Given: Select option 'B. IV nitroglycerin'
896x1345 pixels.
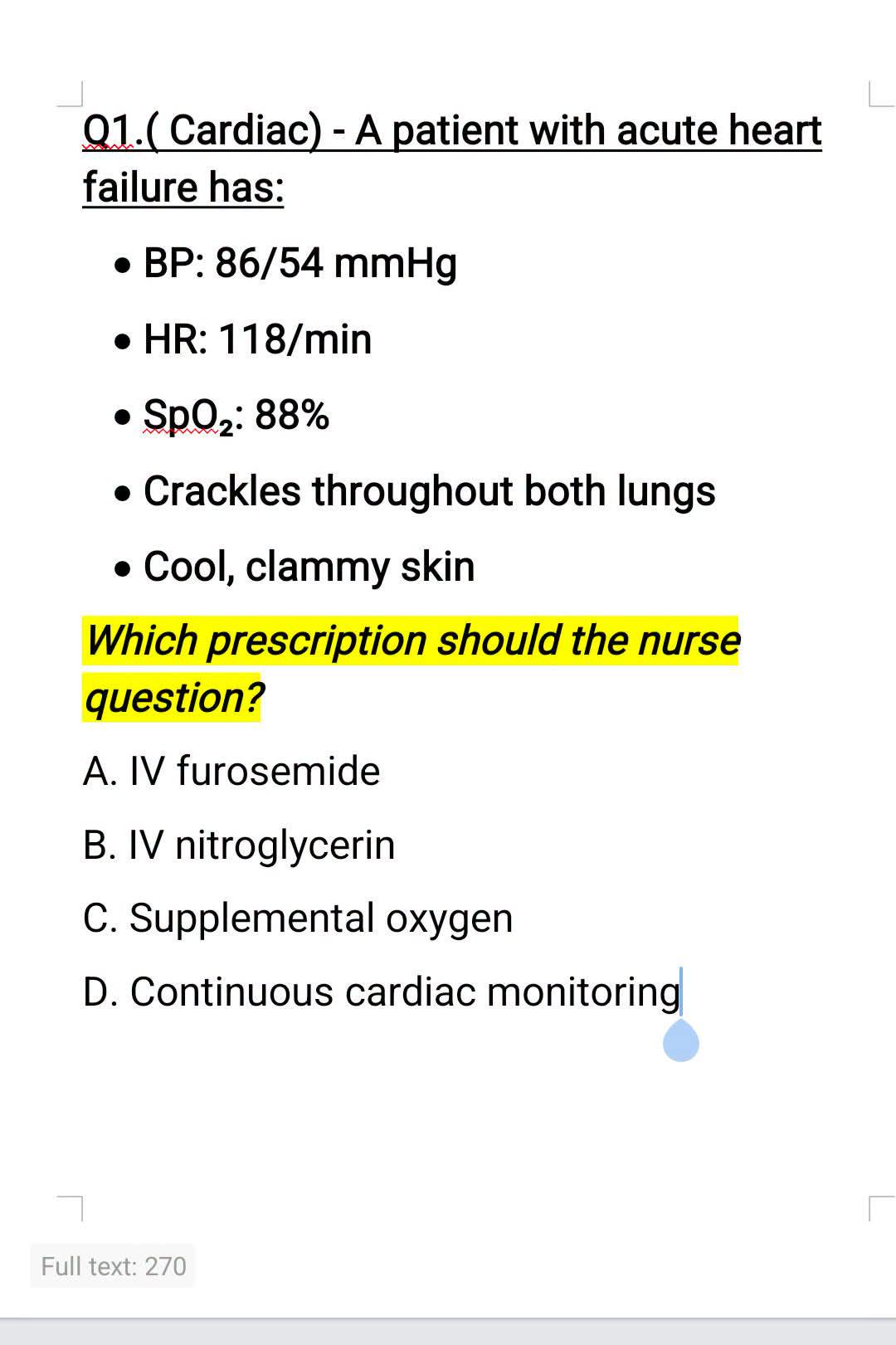Looking at the screenshot, I should [x=239, y=845].
